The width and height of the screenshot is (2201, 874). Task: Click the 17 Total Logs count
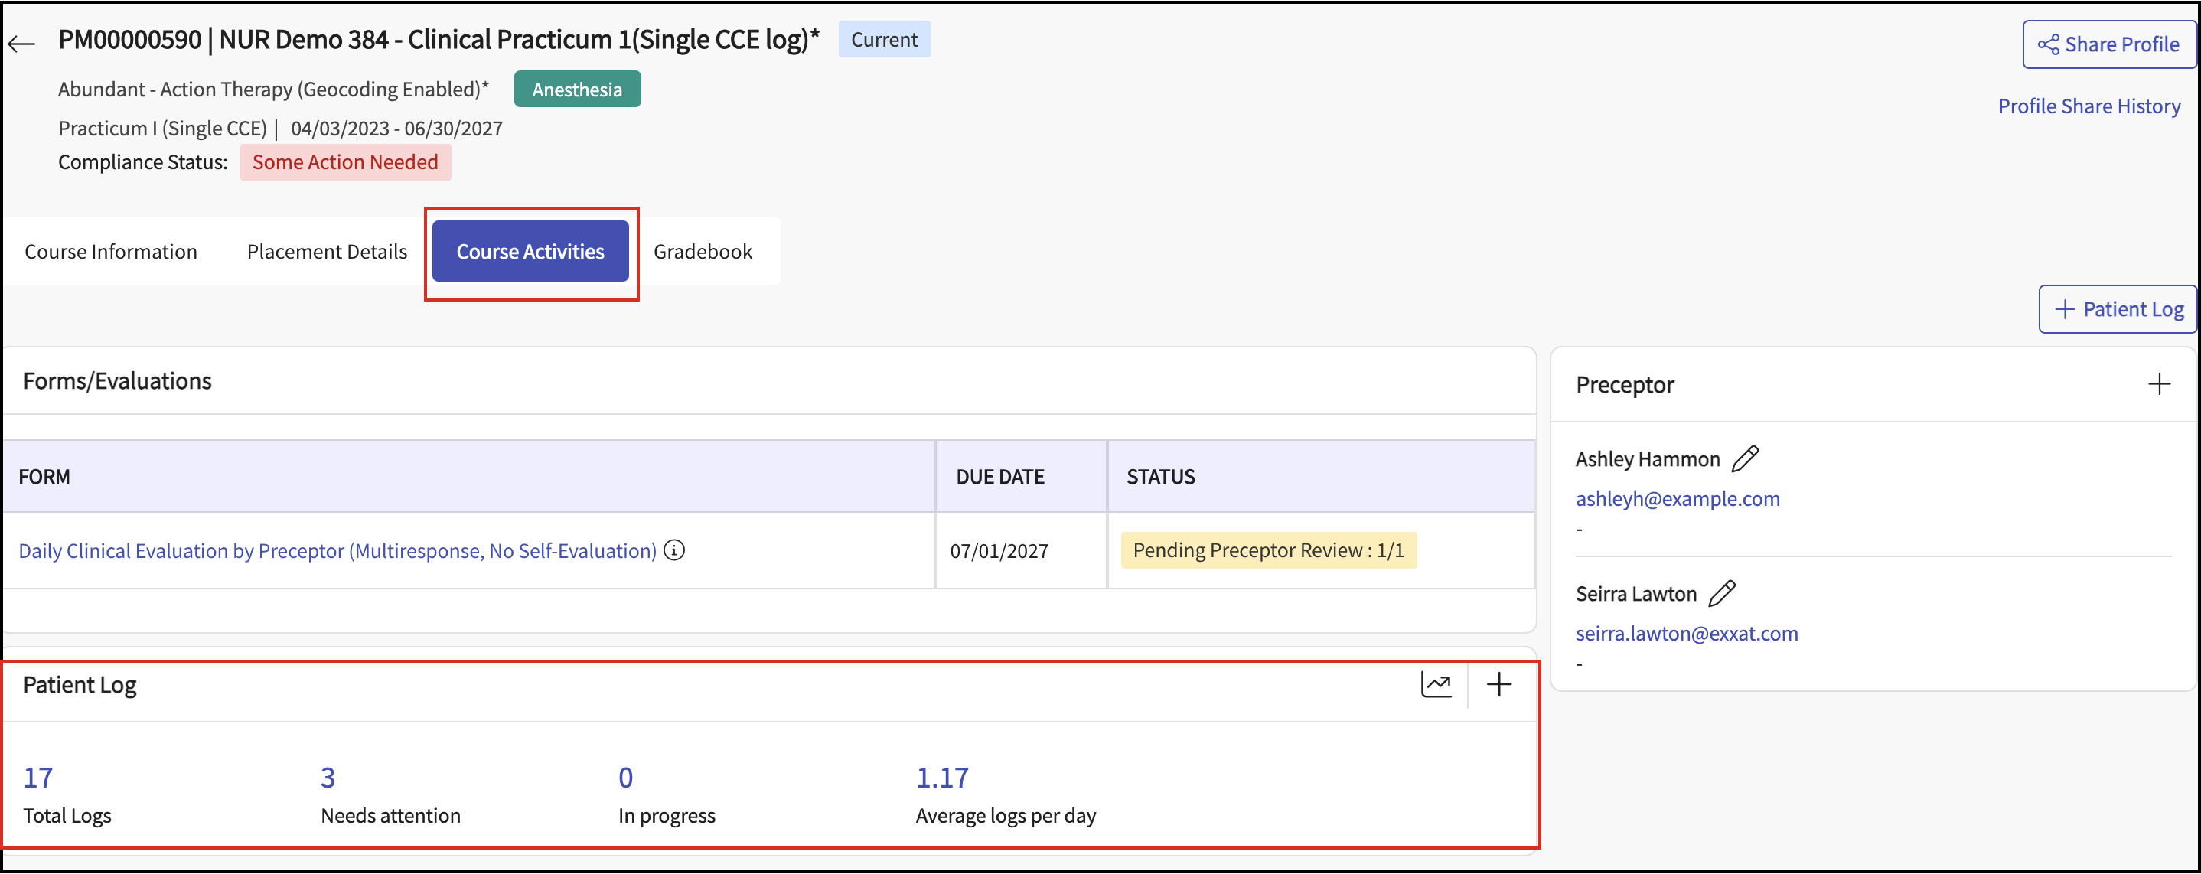(38, 778)
